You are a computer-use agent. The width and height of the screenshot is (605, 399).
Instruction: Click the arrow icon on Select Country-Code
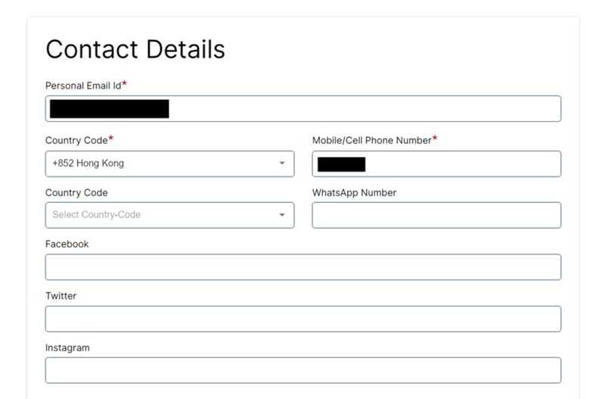pos(282,215)
